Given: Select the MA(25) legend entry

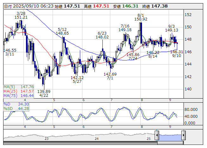Looking at the screenshot, I should (x=19, y=91).
